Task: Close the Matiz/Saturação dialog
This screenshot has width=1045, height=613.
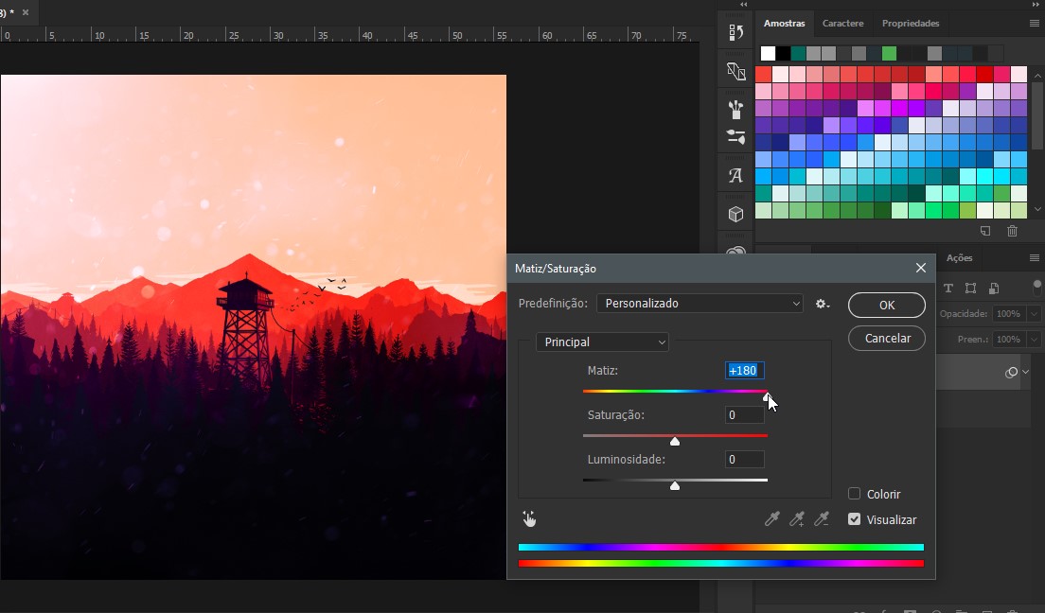Action: point(921,268)
